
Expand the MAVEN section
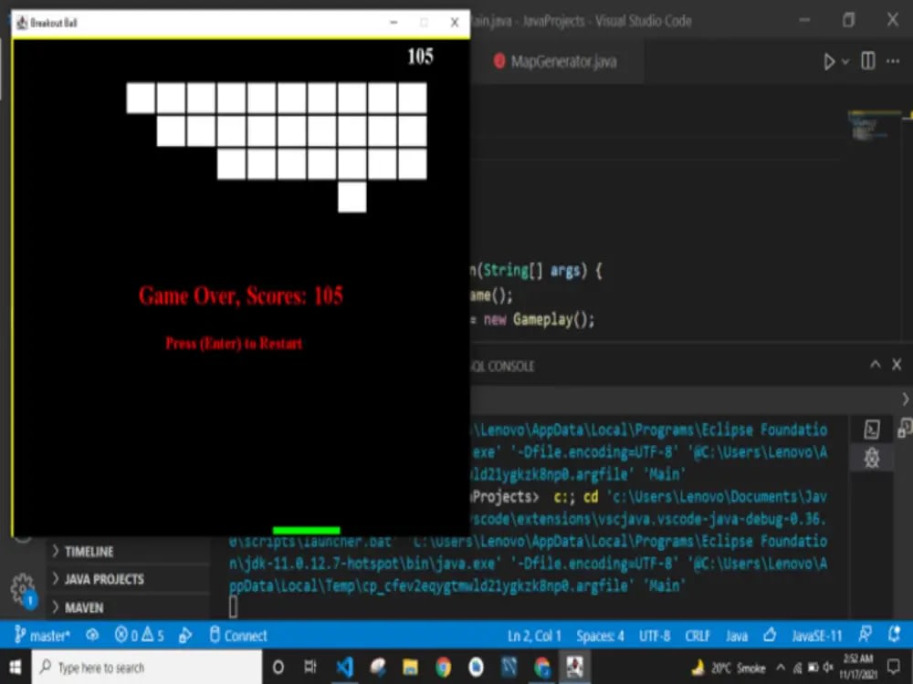click(84, 606)
